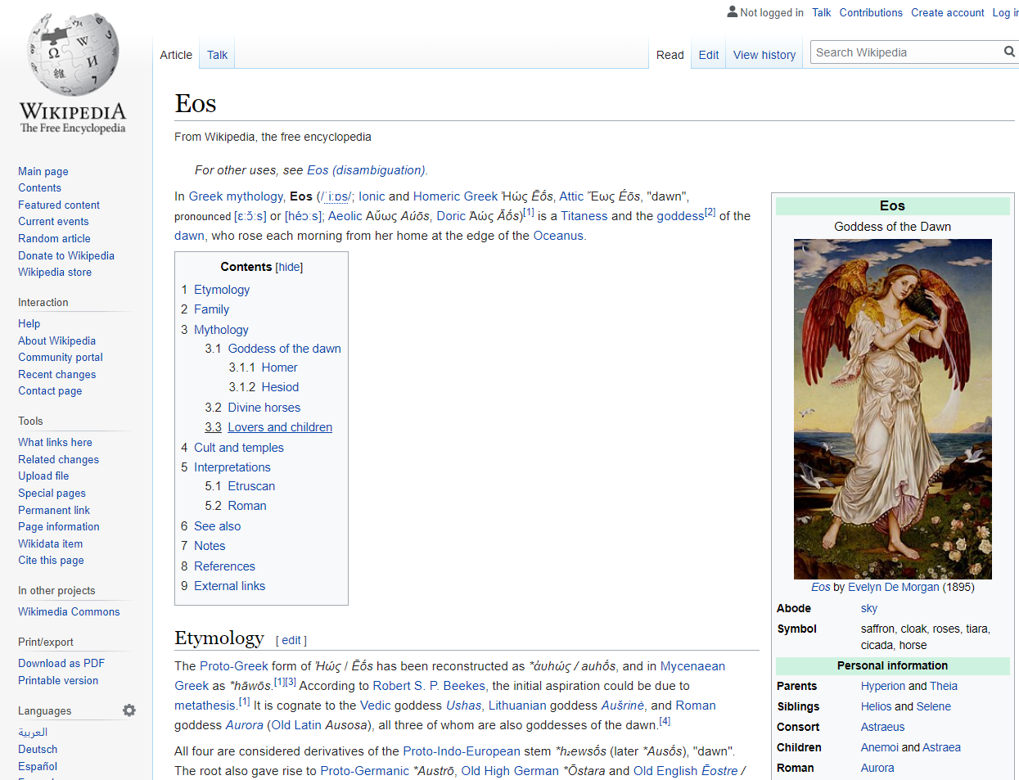Screen dimensions: 1019x780
Task: Click the Upload file link
Action: [43, 476]
